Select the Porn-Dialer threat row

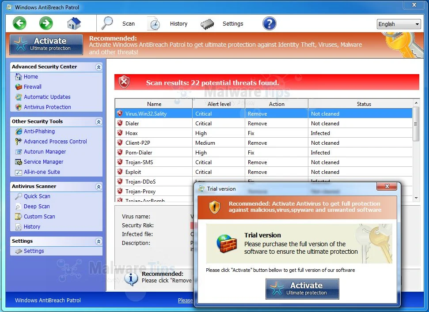264,152
